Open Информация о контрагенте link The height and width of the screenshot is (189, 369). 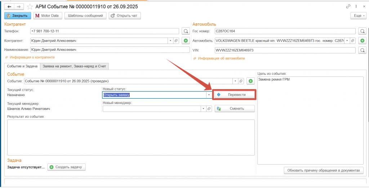tap(32, 57)
